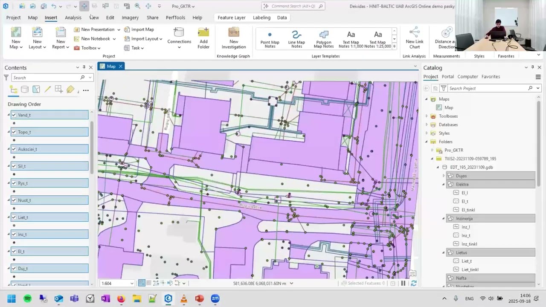Switch to the Portal tab in Catalog
Image resolution: width=546 pixels, height=307 pixels.
pyautogui.click(x=447, y=77)
